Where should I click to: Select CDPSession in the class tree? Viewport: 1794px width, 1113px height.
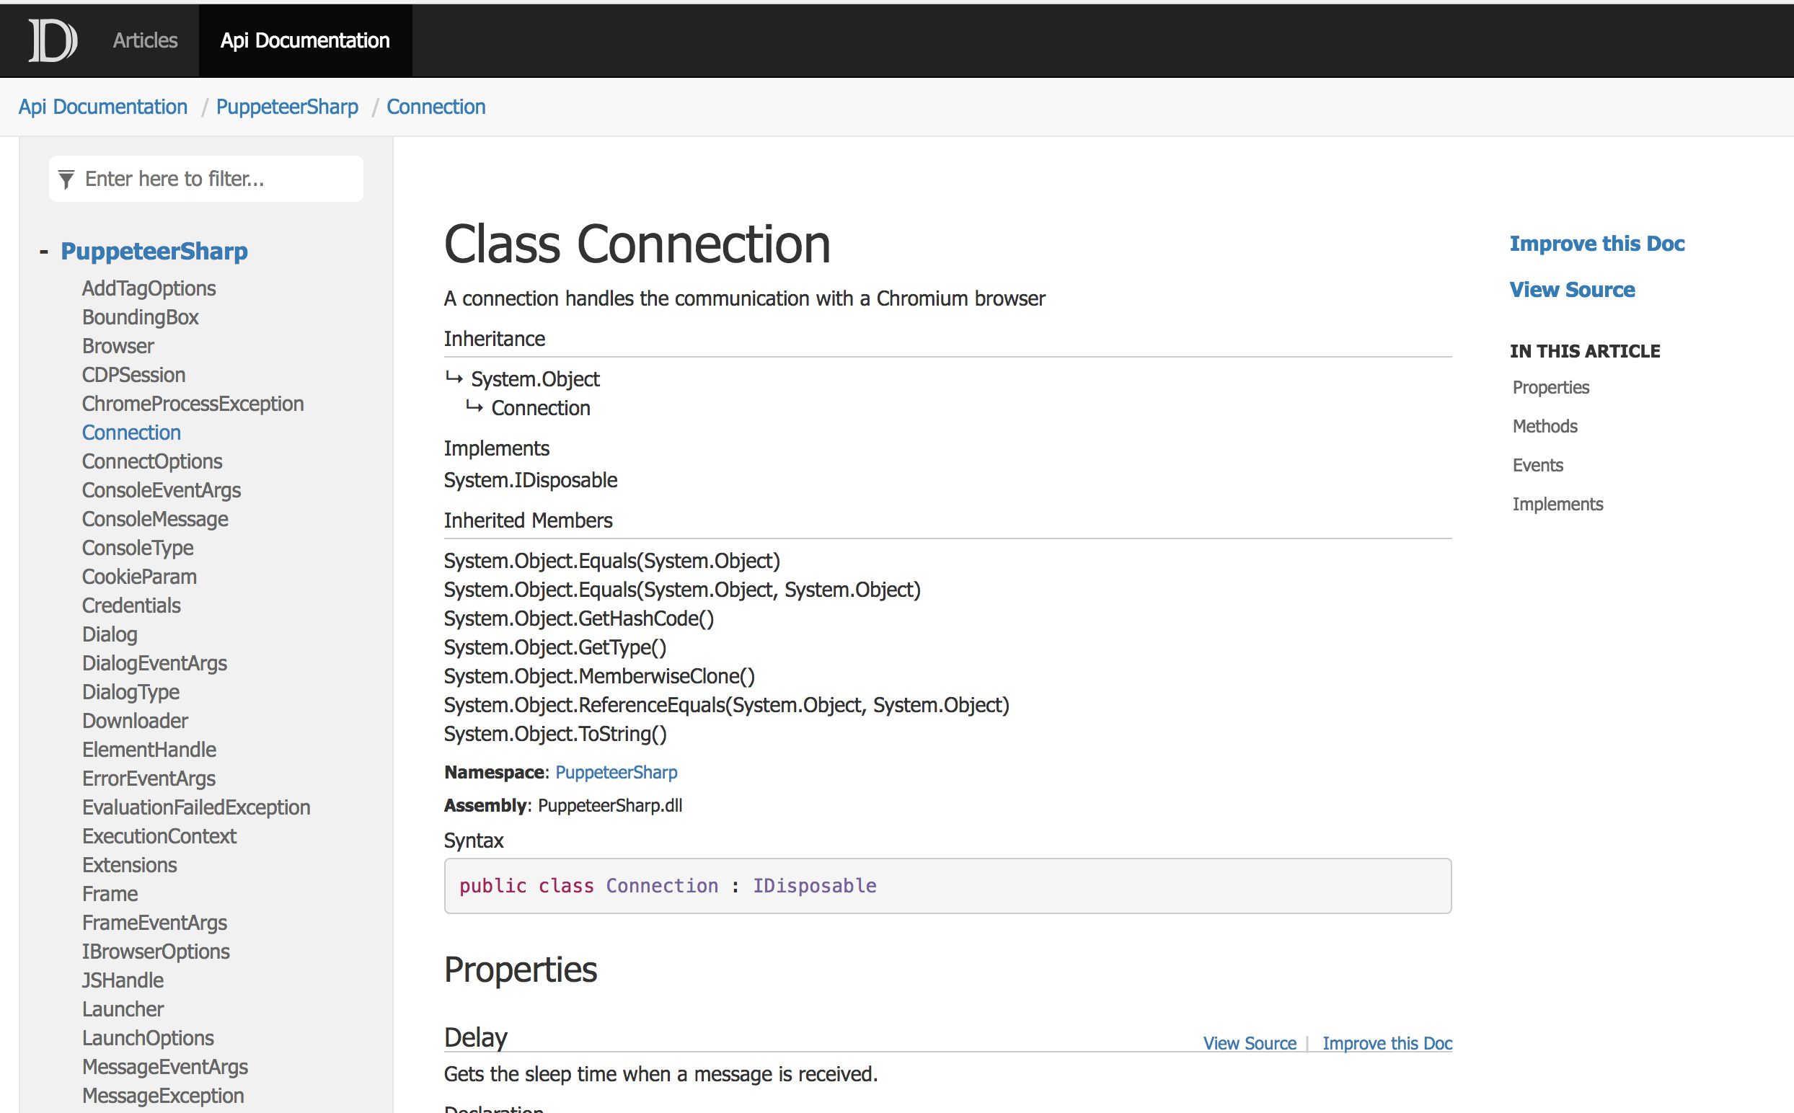133,375
